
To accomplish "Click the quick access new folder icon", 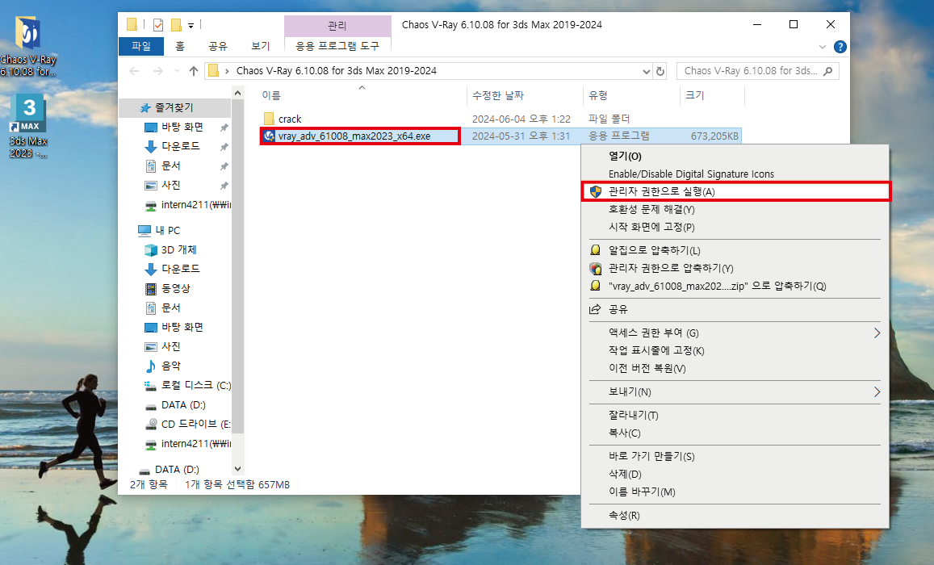I will [176, 24].
